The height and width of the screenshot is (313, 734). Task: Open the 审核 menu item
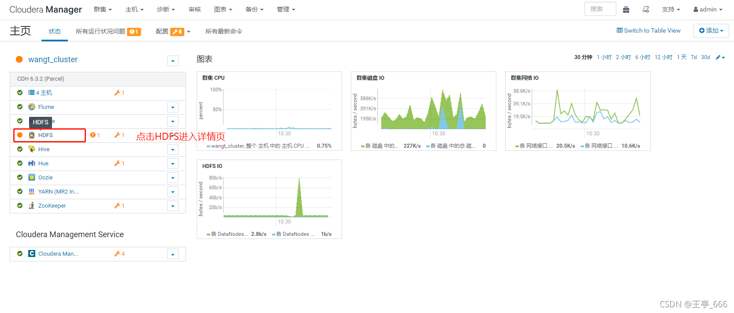coord(195,9)
